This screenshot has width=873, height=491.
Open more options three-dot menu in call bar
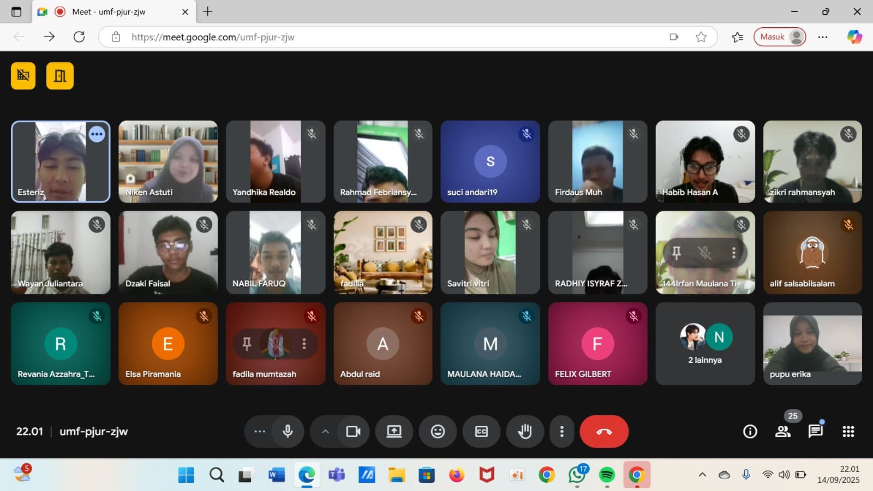coord(561,432)
